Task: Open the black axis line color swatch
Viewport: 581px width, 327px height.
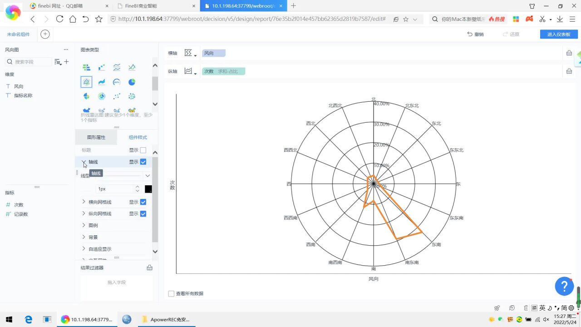Action: click(148, 189)
